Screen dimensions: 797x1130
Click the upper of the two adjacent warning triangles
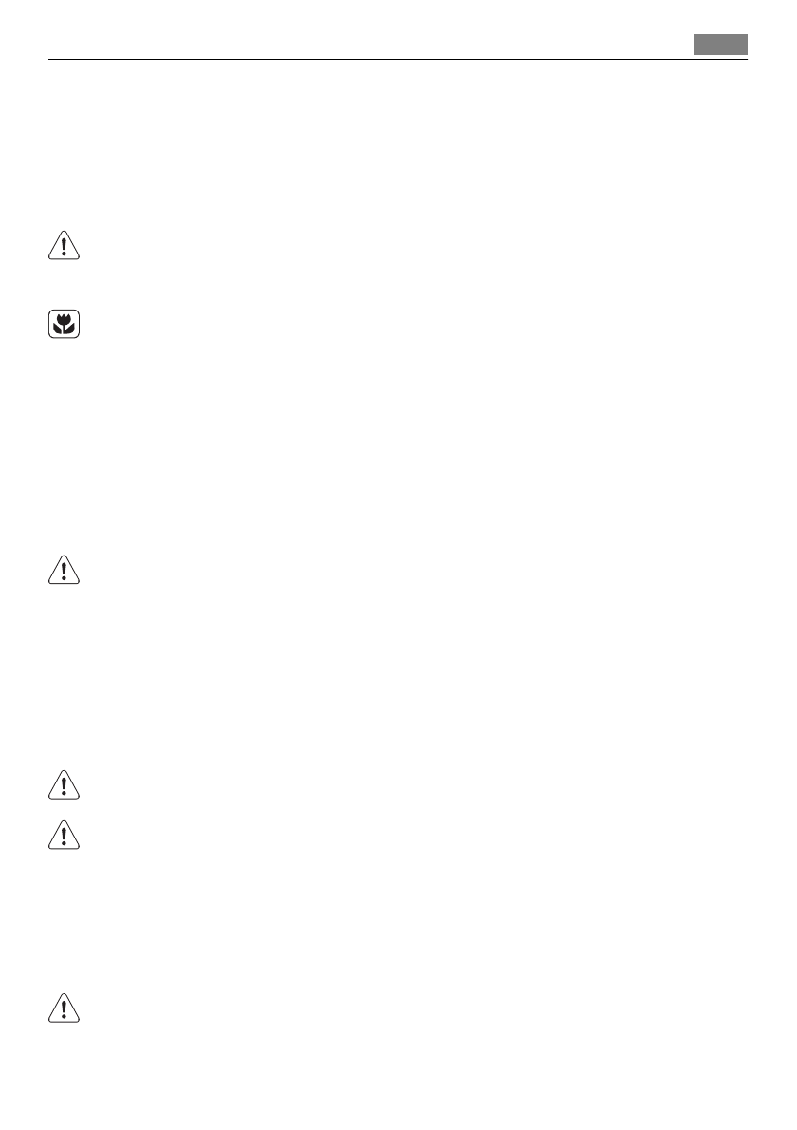(x=65, y=784)
